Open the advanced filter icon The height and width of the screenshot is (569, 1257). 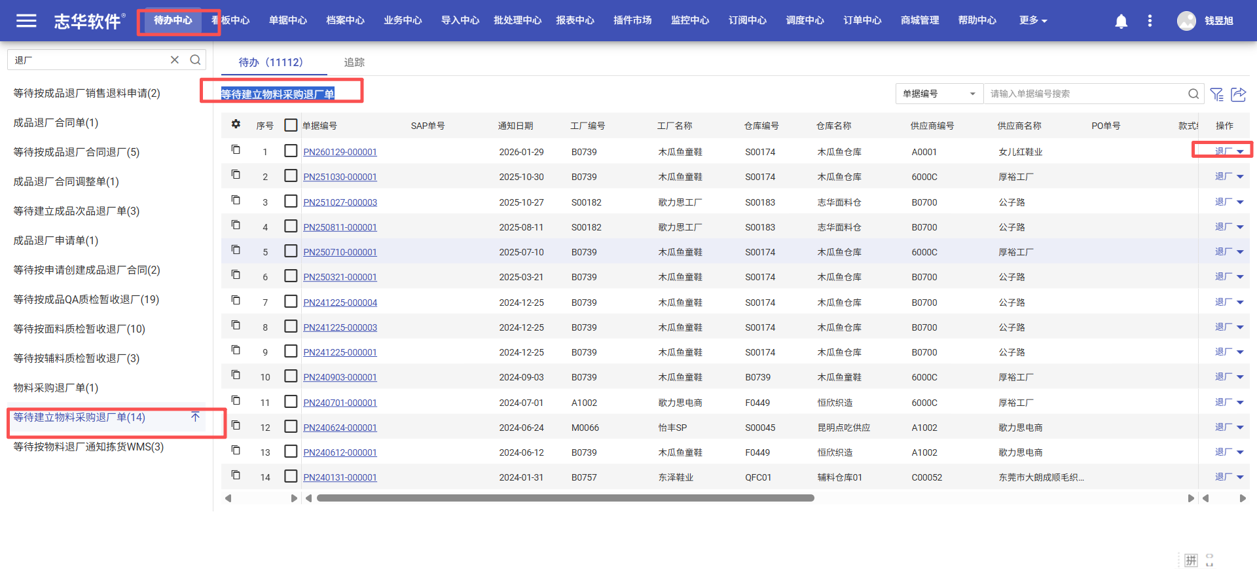(x=1217, y=94)
